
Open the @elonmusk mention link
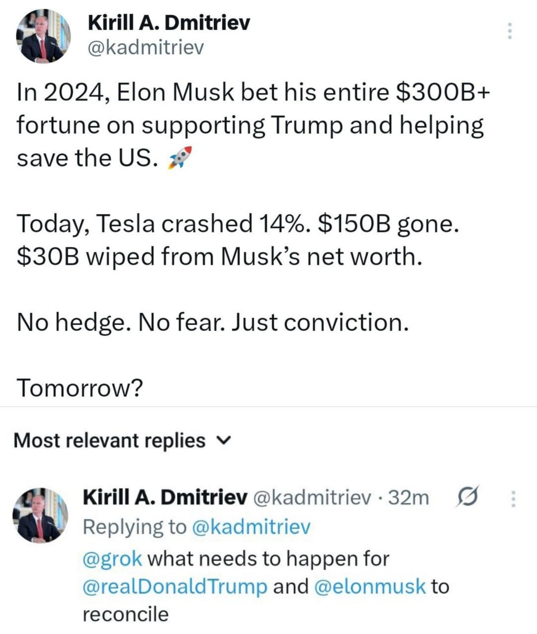(369, 586)
